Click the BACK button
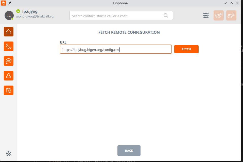 (129, 151)
